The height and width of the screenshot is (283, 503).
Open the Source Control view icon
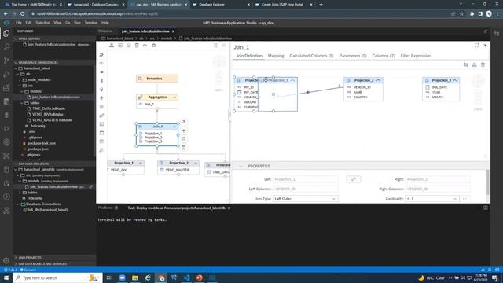point(6,61)
